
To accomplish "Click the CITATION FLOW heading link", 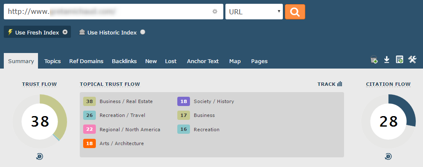I will pos(388,84).
